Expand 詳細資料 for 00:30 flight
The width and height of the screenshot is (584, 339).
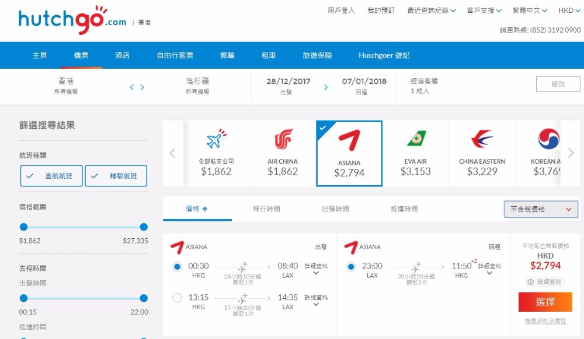(316, 269)
